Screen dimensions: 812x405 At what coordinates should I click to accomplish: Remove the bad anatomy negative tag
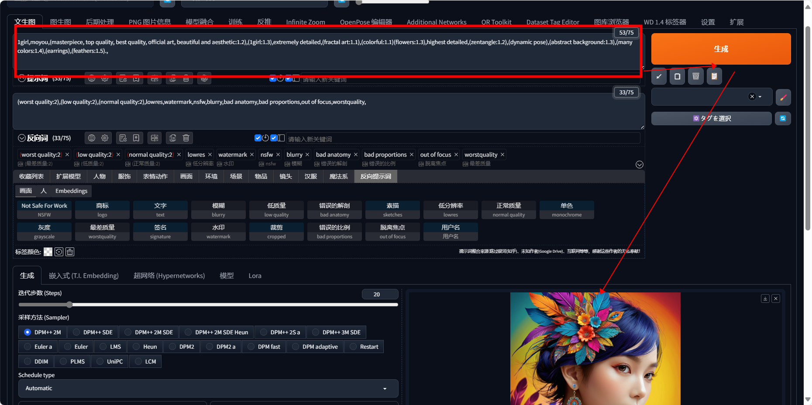point(356,154)
